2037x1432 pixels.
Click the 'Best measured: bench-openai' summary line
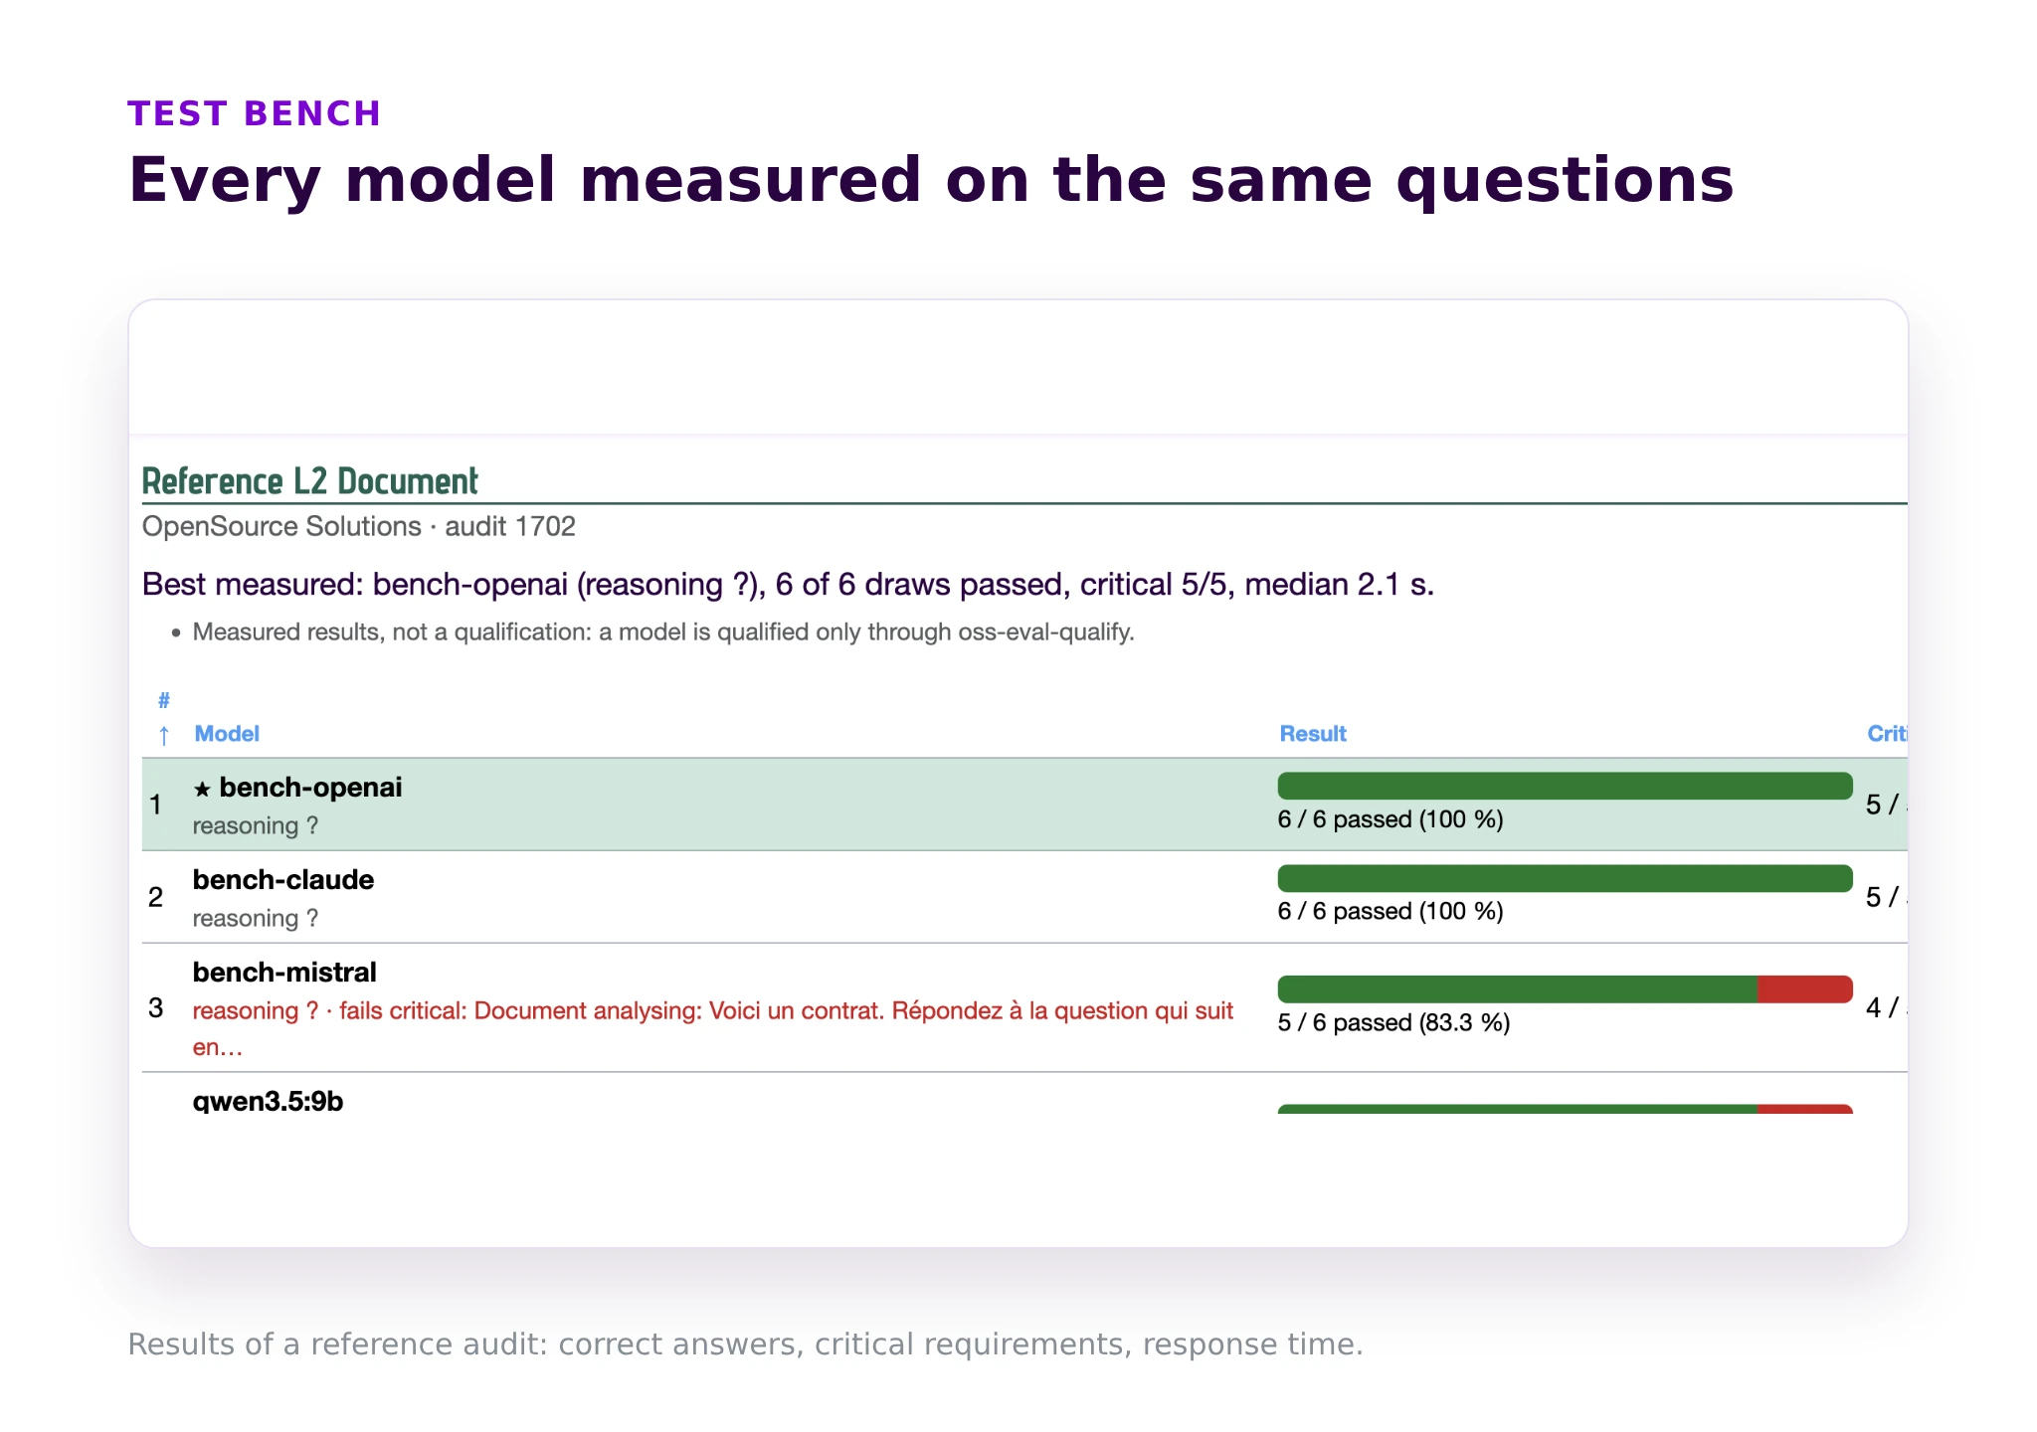(788, 585)
